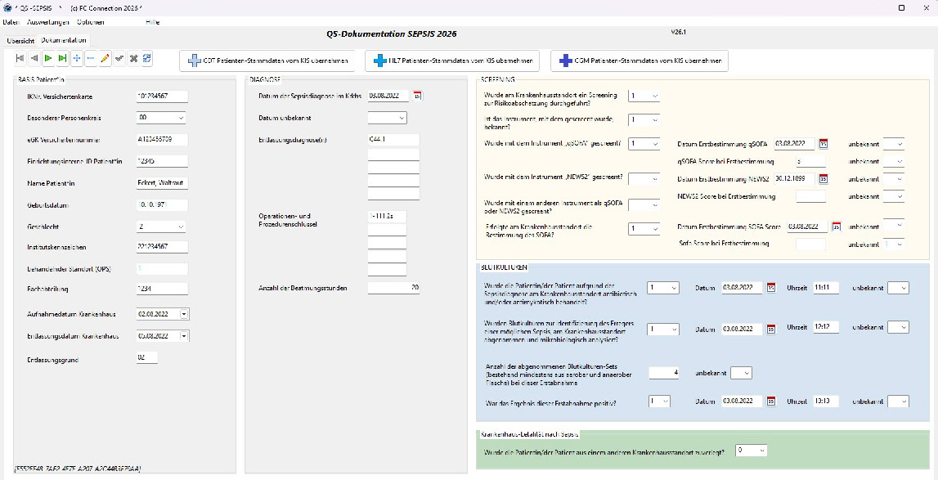Open calendar for Datum Erstbestimmung NEWS2
The image size is (938, 480).
[x=824, y=178]
